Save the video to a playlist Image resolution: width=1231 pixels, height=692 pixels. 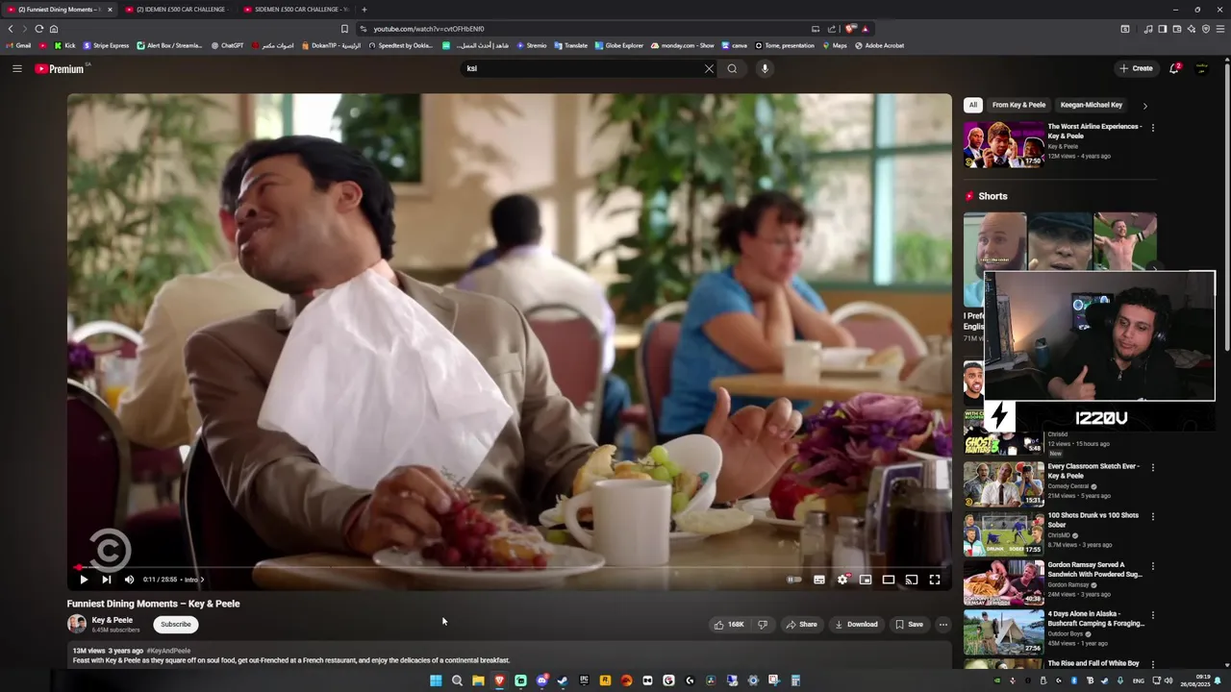click(x=909, y=625)
